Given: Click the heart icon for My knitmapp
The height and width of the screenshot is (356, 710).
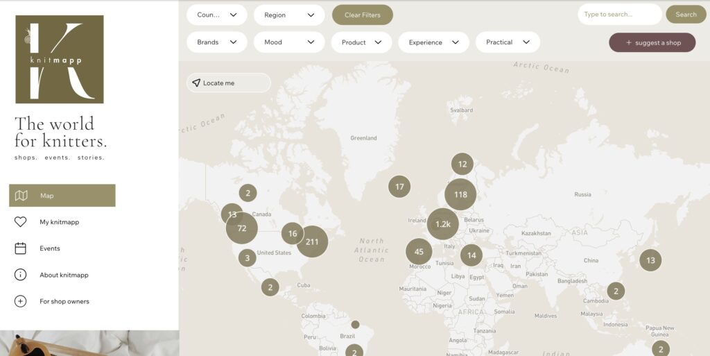Looking at the screenshot, I should pos(20,222).
